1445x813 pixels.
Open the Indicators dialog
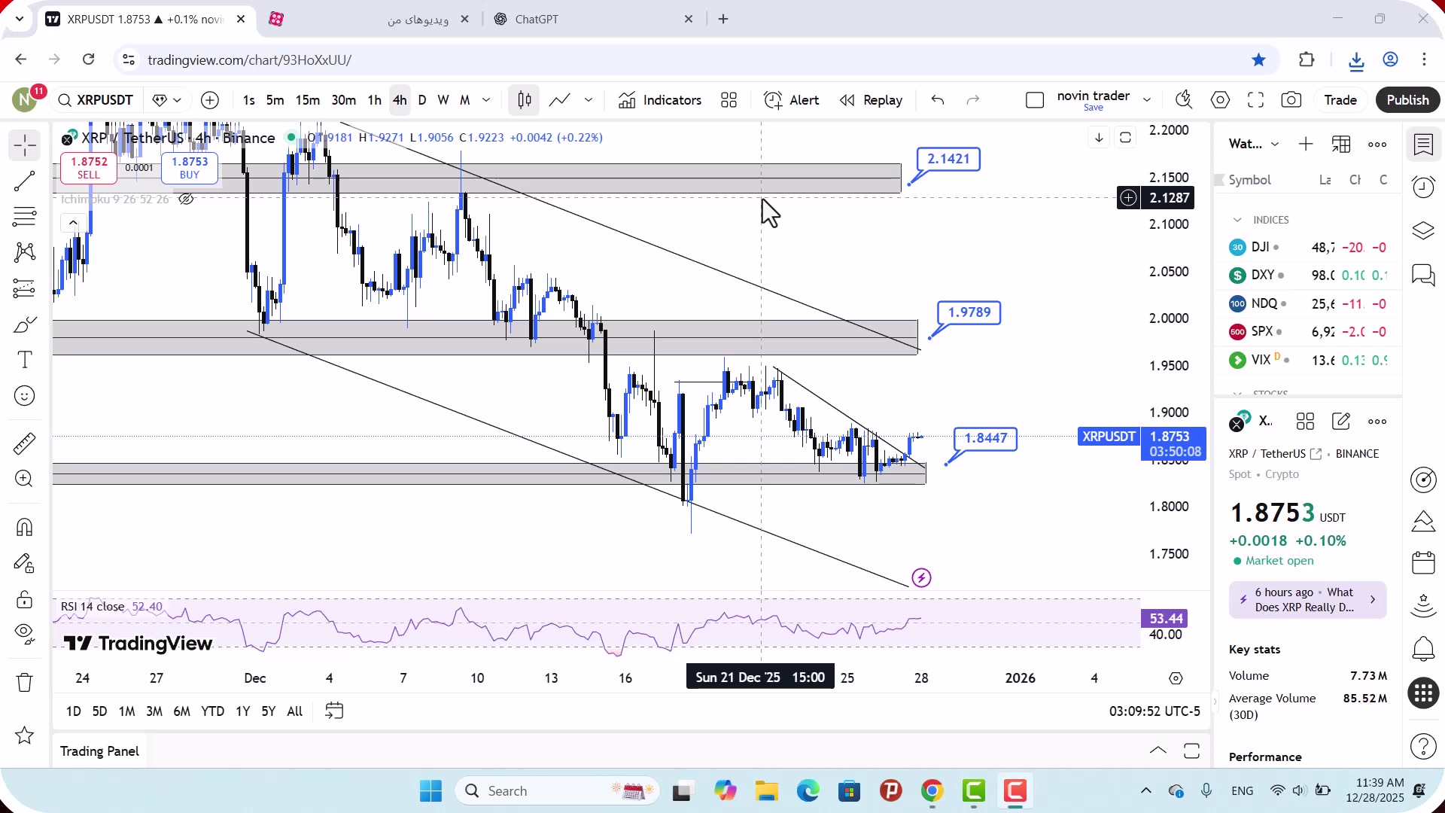pos(660,100)
